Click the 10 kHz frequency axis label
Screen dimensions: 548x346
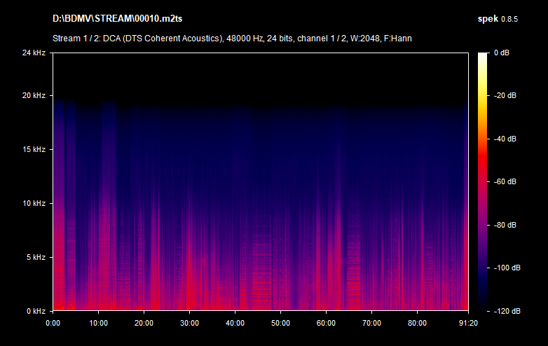pos(33,203)
